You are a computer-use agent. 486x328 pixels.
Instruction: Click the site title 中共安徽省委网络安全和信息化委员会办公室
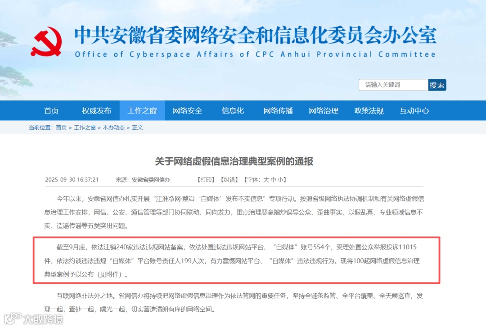256,35
